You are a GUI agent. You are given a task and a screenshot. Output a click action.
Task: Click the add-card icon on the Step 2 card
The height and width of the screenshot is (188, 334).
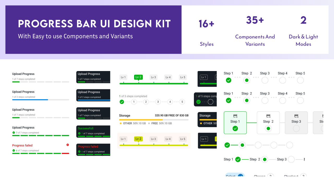click(268, 116)
